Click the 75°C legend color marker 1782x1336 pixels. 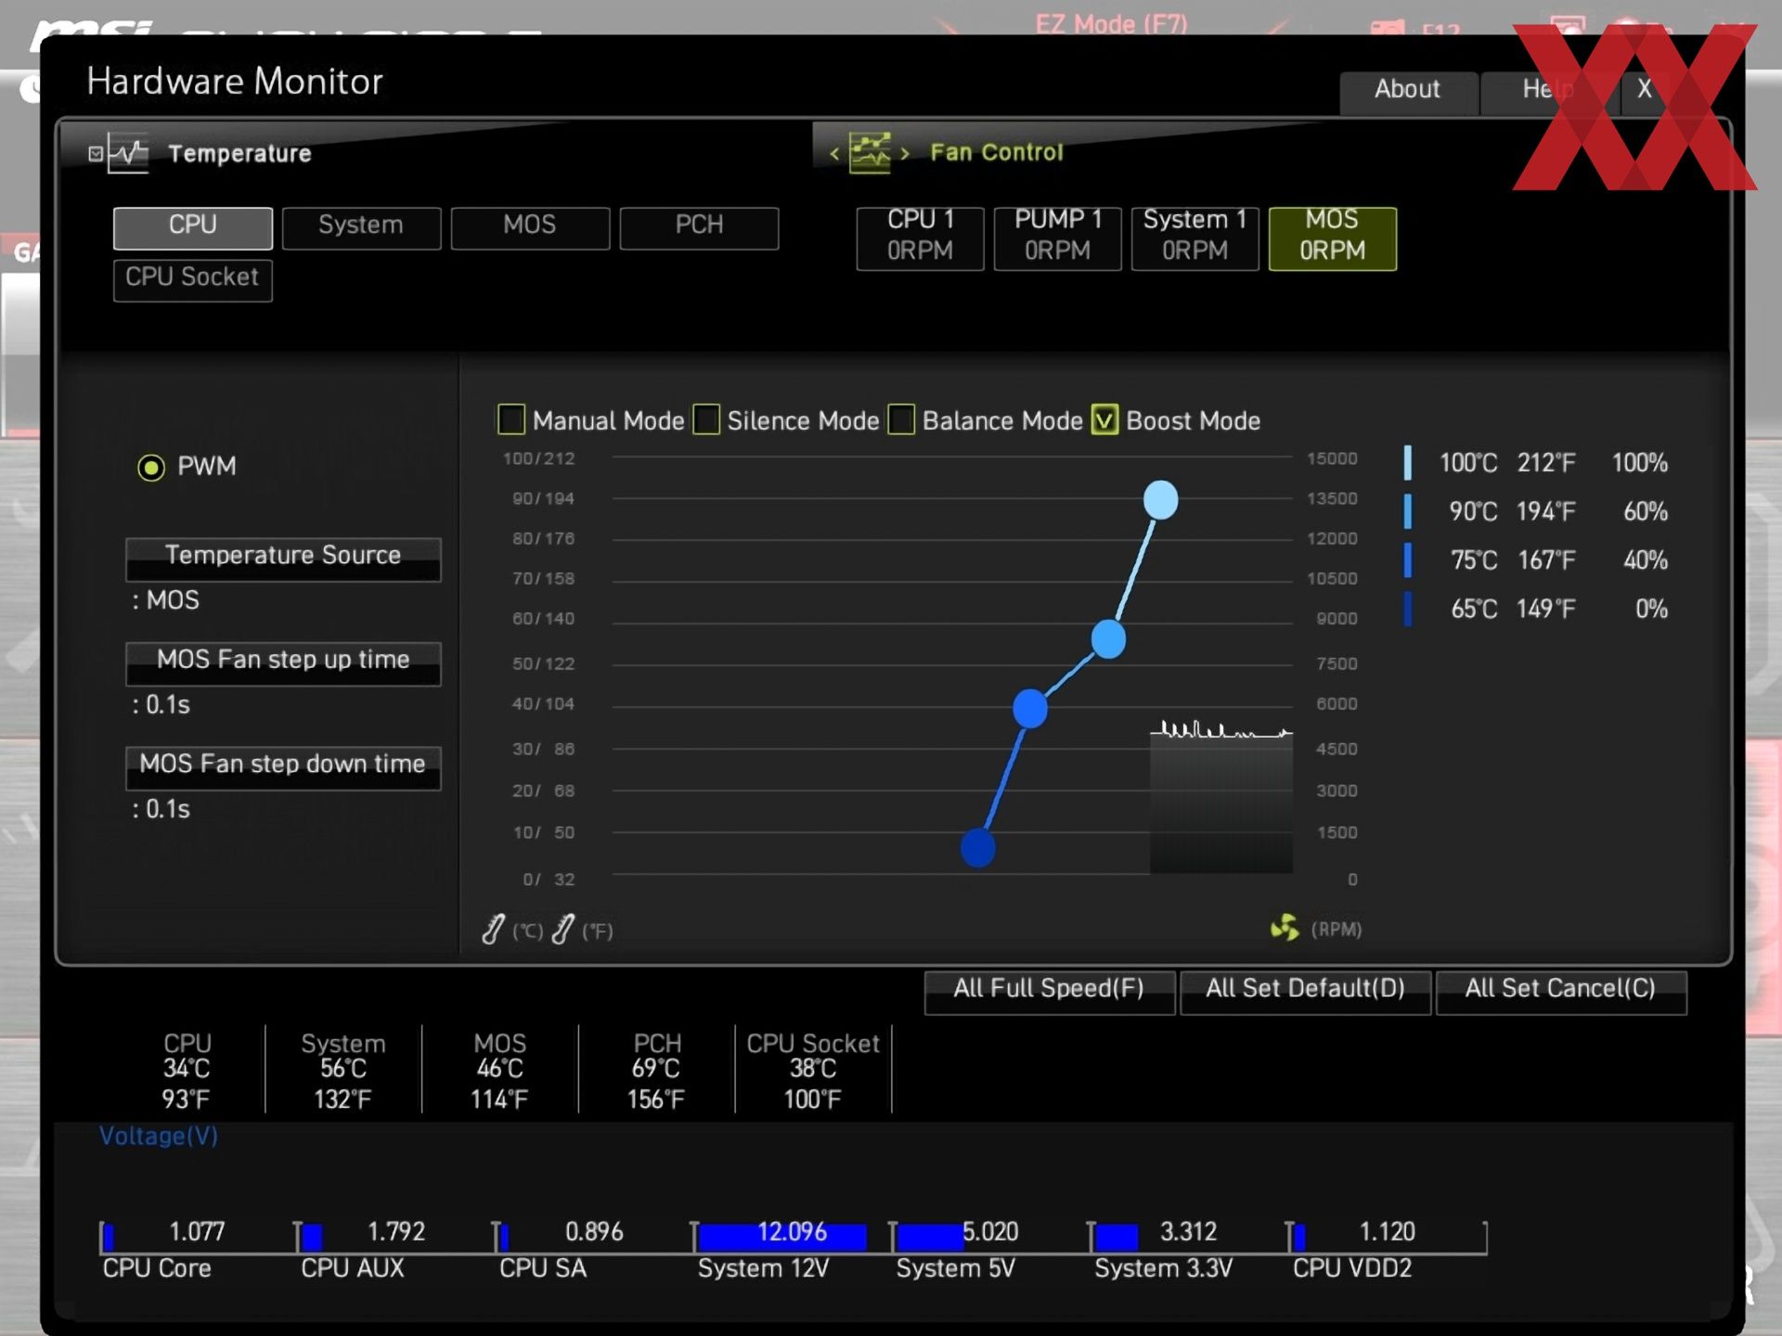tap(1408, 560)
